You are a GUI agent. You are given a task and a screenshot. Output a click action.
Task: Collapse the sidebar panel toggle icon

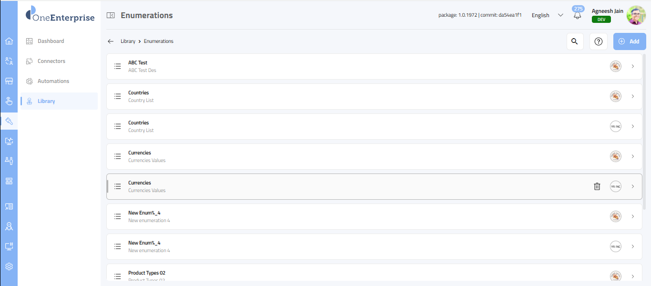pos(111,15)
